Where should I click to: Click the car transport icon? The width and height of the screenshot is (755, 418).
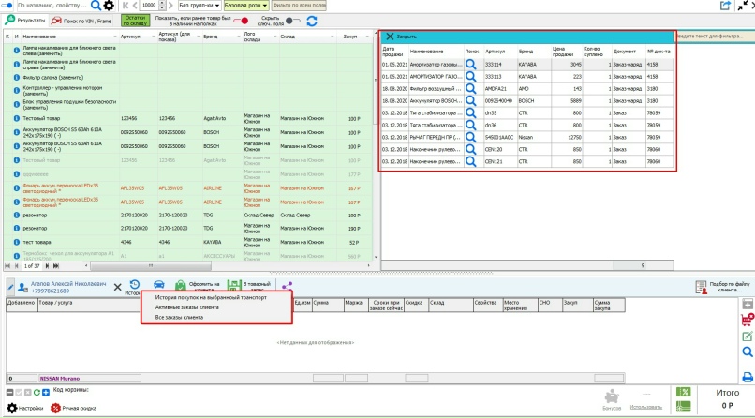(x=157, y=285)
